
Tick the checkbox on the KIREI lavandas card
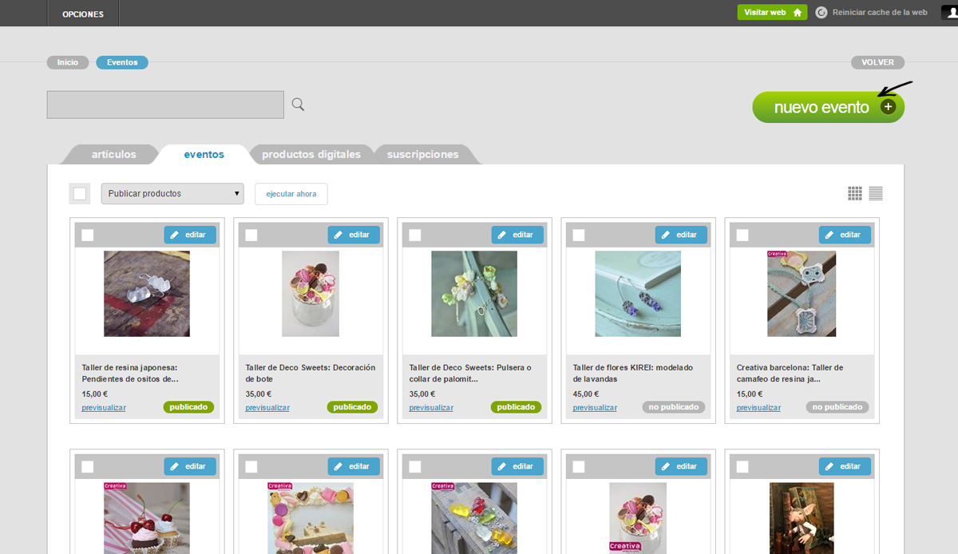(x=579, y=235)
